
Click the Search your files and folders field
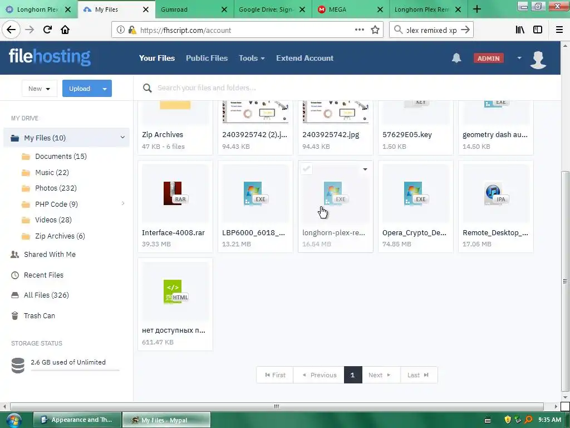(207, 88)
